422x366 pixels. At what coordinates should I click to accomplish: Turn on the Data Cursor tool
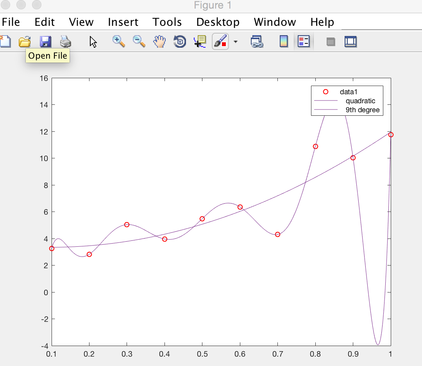[x=199, y=41]
